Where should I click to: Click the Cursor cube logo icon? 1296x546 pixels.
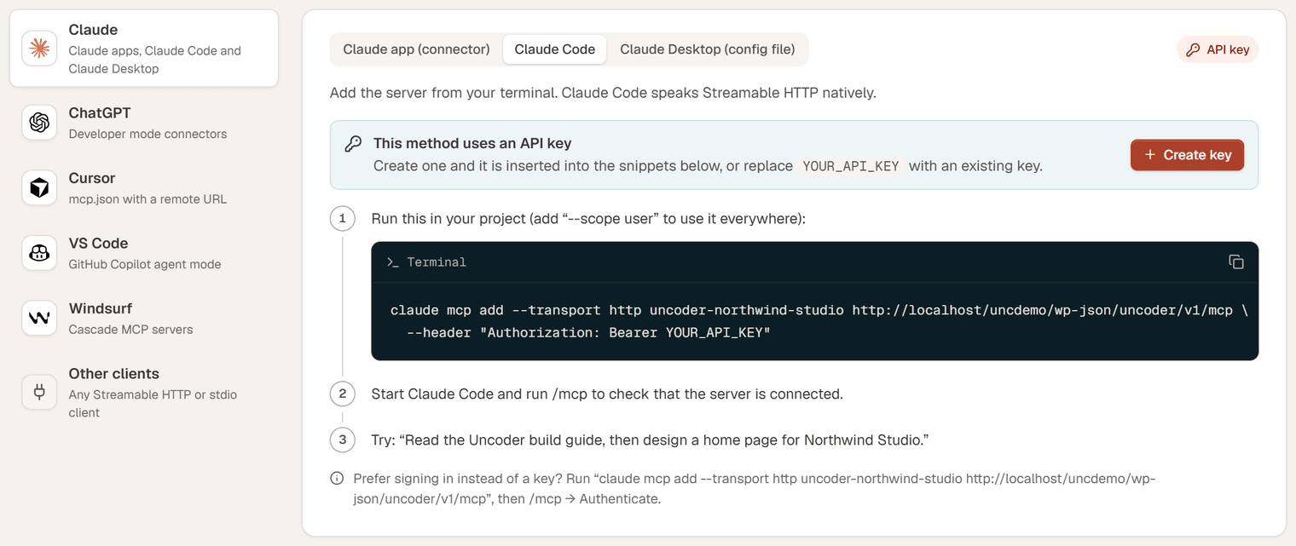[39, 187]
